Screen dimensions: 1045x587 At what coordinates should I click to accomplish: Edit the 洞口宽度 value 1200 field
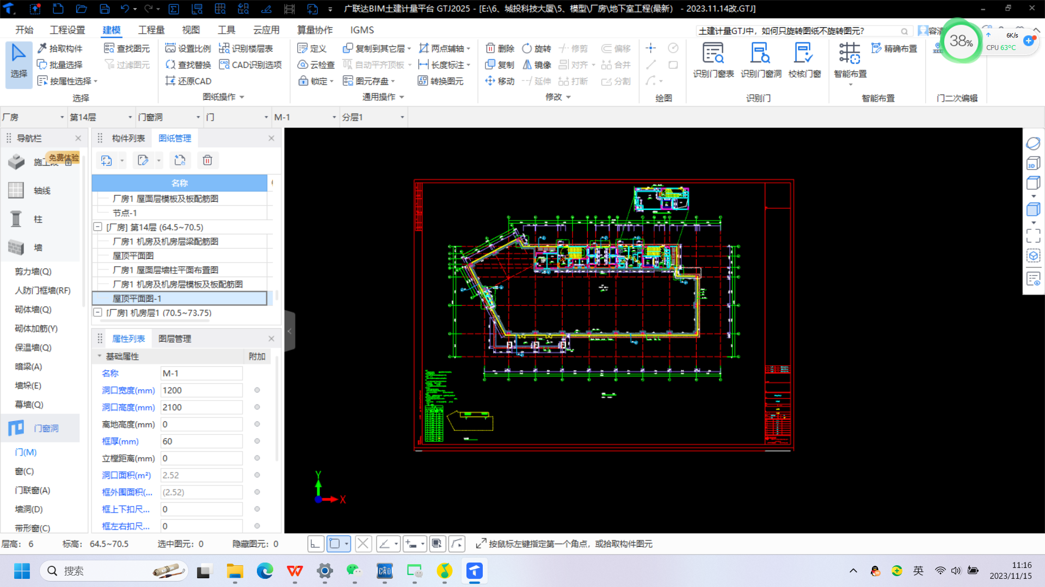tap(201, 390)
